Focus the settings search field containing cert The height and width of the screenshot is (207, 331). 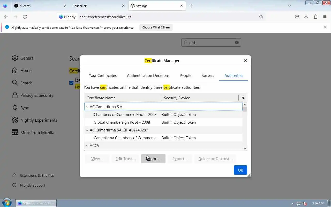211,42
